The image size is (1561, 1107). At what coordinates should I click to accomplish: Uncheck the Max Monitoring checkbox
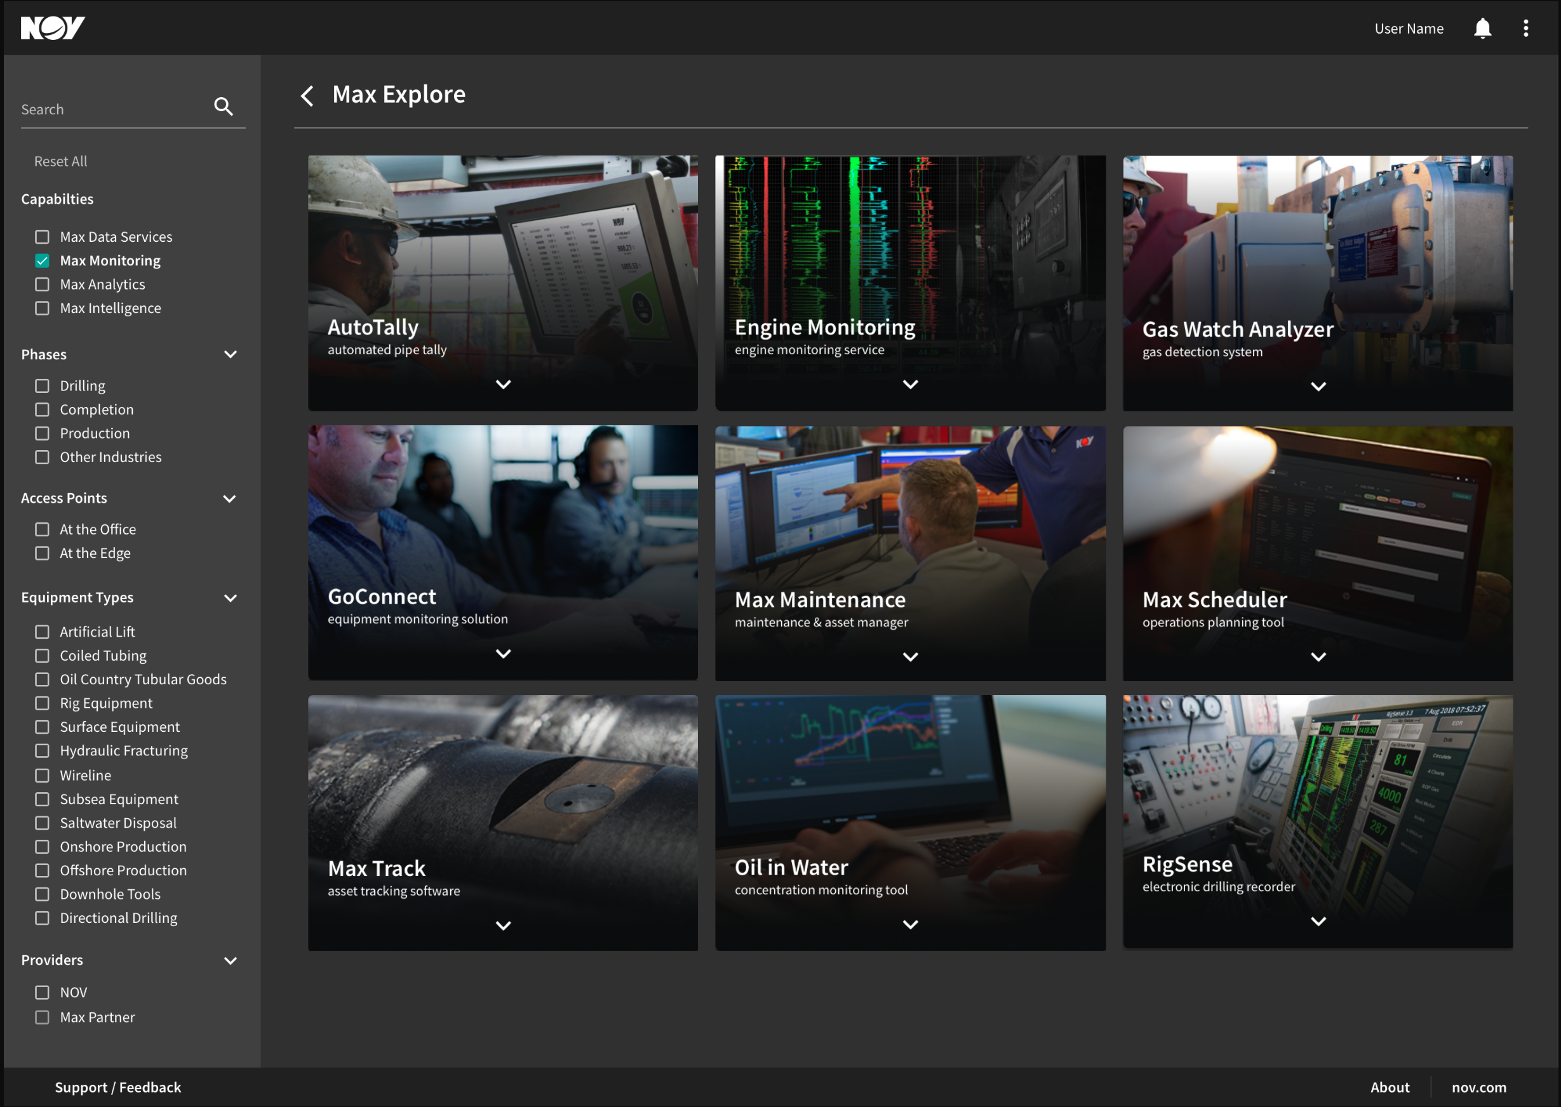coord(43,260)
